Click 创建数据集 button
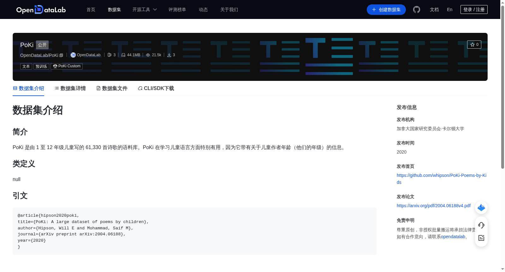 [386, 10]
